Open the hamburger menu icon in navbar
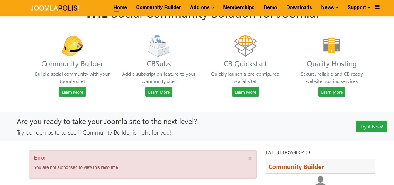Image resolution: width=394 pixels, height=185 pixels. point(377,7)
